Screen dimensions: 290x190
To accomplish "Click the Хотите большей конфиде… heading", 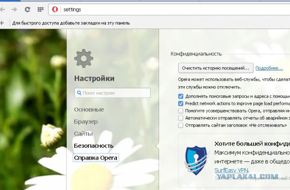I will 252,144.
